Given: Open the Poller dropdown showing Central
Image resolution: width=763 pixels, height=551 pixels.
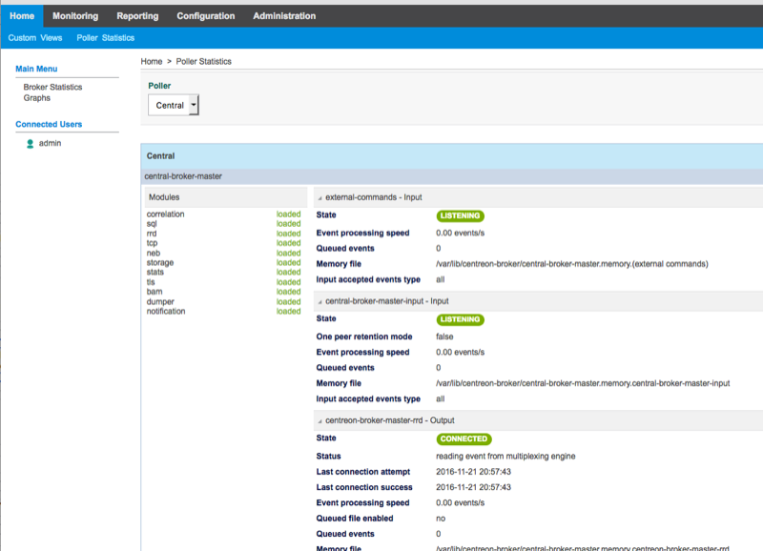Looking at the screenshot, I should click(173, 105).
